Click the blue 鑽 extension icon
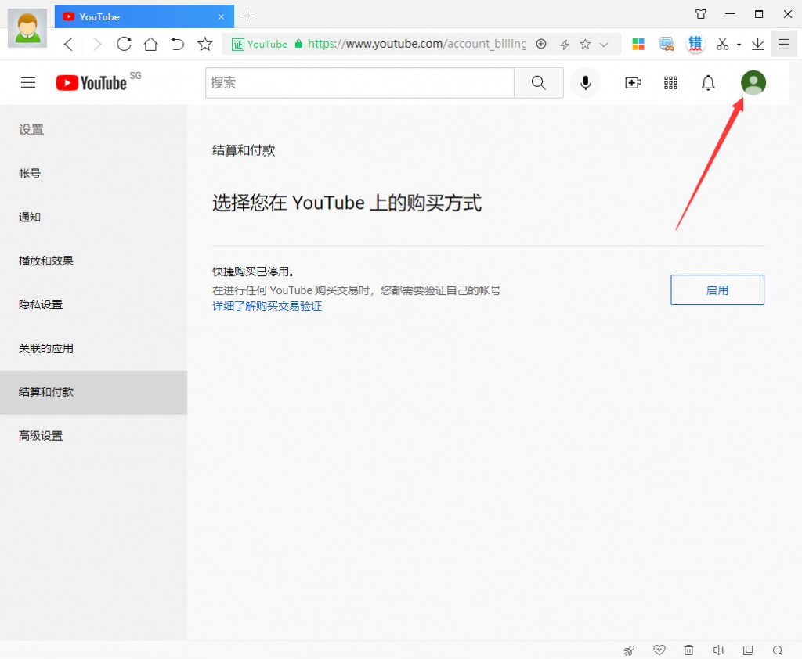The width and height of the screenshot is (802, 659). coord(695,44)
